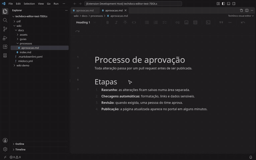Open the Selection menu
This screenshot has height=160, width=256.
tap(29, 3)
